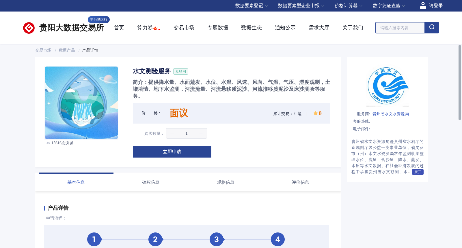Click the China Hydrology provider logo
The image size is (462, 248).
(x=388, y=86)
